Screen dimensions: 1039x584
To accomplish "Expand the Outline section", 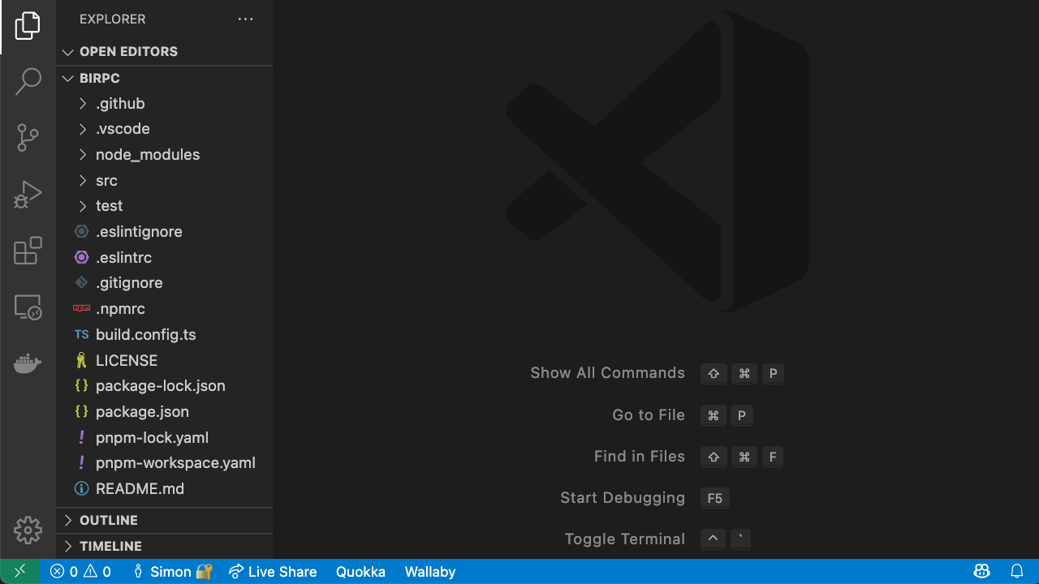I will tap(164, 520).
